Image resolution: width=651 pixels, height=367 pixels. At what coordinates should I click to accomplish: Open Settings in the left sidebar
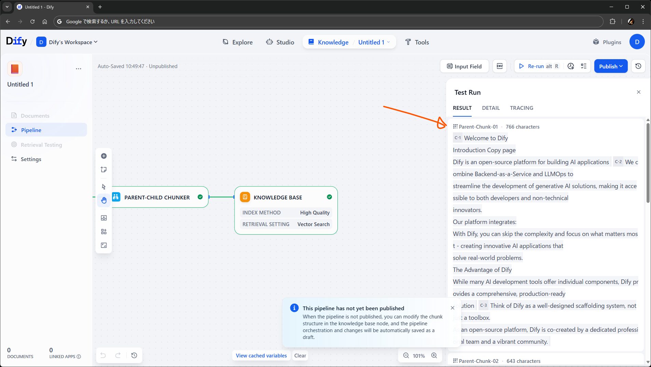[x=31, y=159]
